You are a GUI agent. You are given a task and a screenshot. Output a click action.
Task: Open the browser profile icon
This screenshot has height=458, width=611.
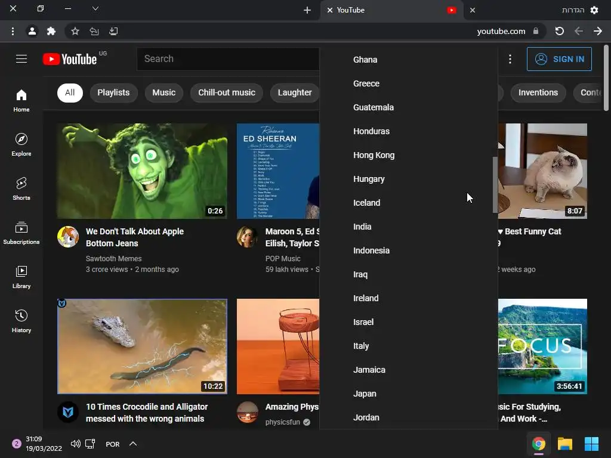[x=32, y=31]
